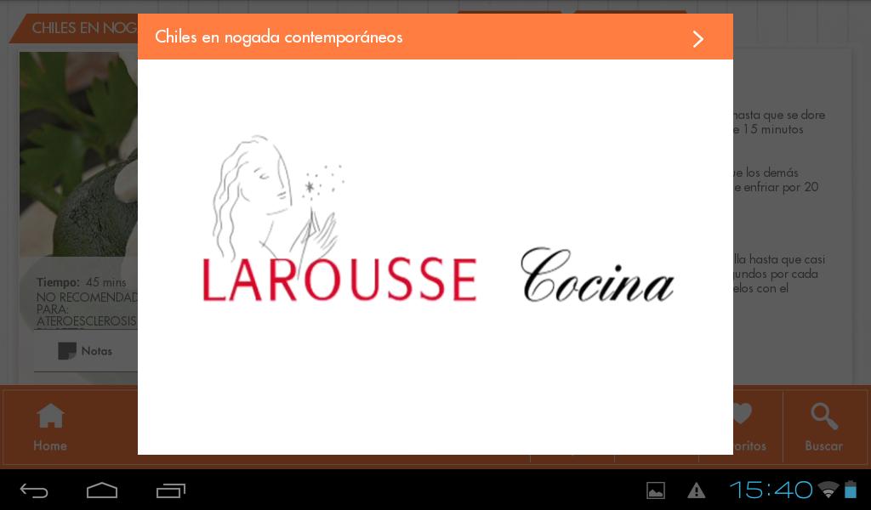Open the Home tab icon
Image resolution: width=871 pixels, height=510 pixels.
[50, 416]
